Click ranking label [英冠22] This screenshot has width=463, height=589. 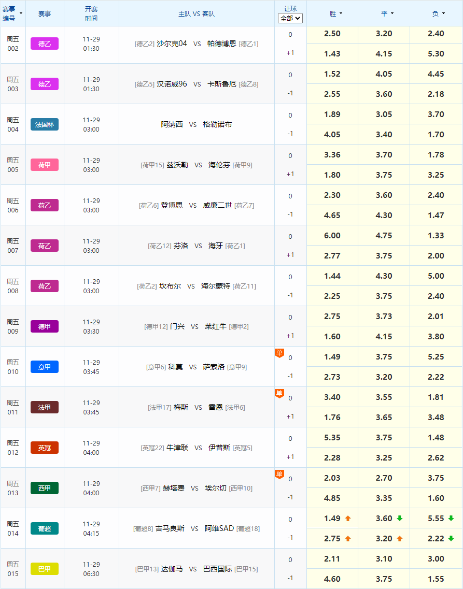pyautogui.click(x=152, y=448)
